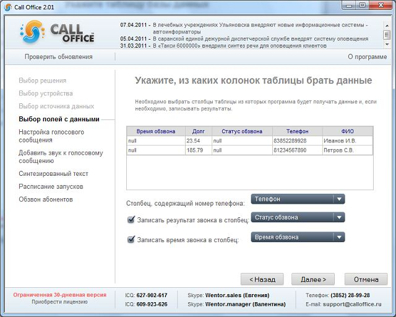Click the Долг column header
This screenshot has width=396, height=317.
(x=199, y=131)
